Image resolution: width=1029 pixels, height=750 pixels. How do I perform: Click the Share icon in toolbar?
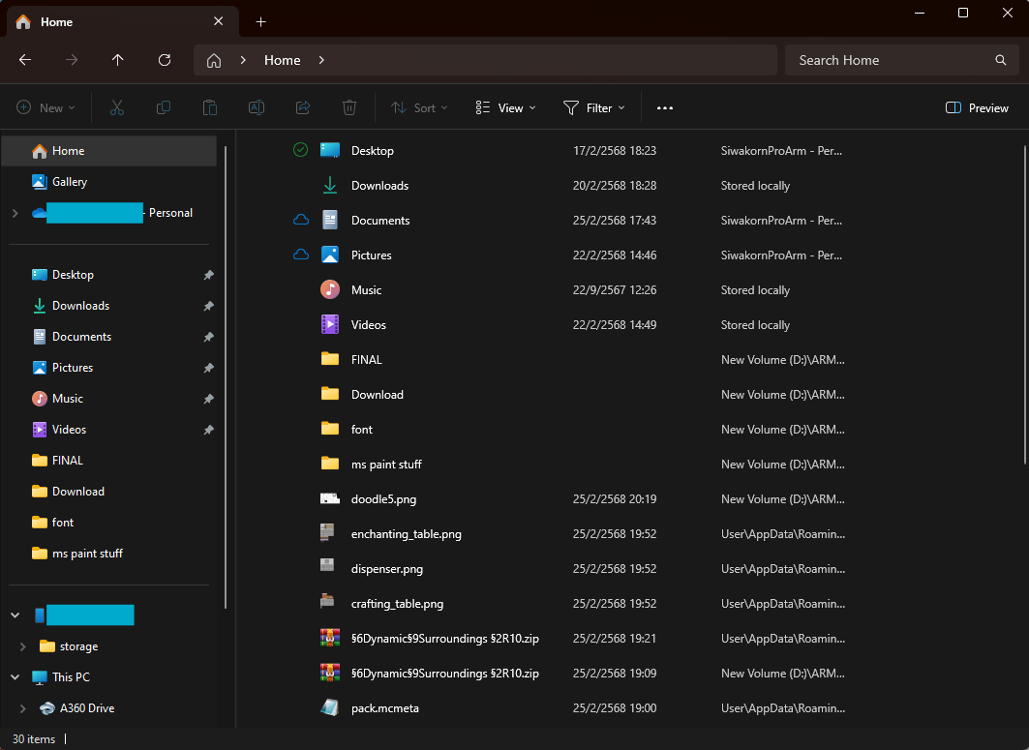click(303, 108)
